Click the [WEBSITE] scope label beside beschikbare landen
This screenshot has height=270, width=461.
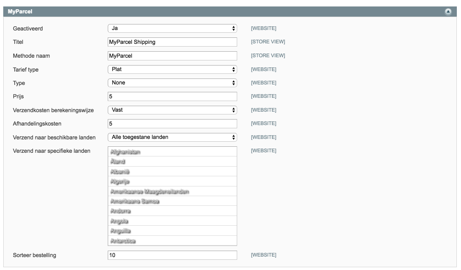pos(264,137)
